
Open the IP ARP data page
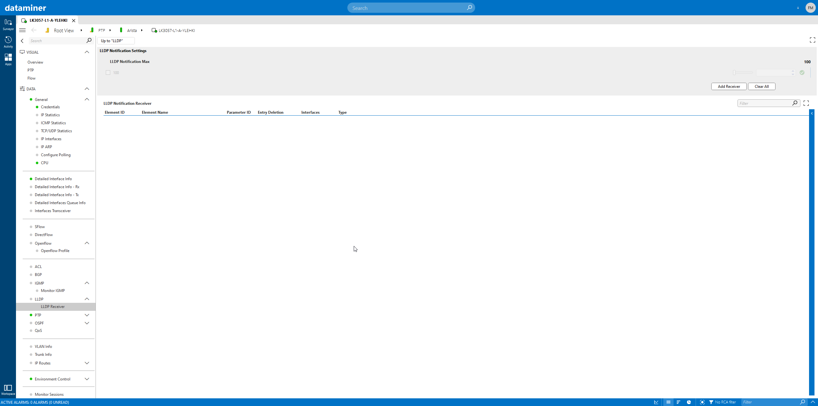tap(46, 147)
